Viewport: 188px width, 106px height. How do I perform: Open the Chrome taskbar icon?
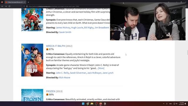88,104
